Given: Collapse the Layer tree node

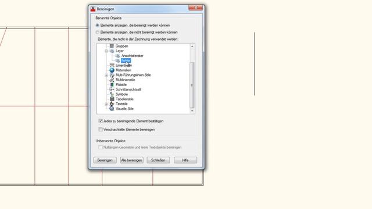Looking at the screenshot, I should [106, 51].
